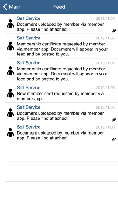Open paperclip on entry directly below New member card
Image resolution: width=118 pixels, height=211 pixels.
pyautogui.click(x=114, y=120)
